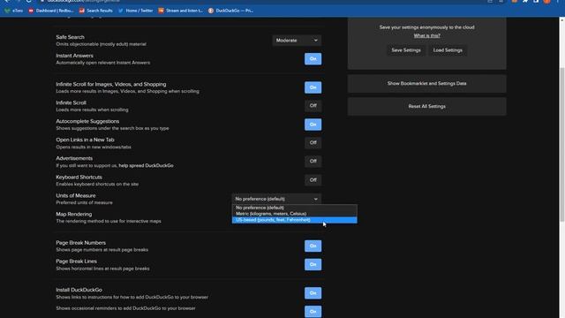Open the Home / Twitter bookmark

pyautogui.click(x=135, y=11)
